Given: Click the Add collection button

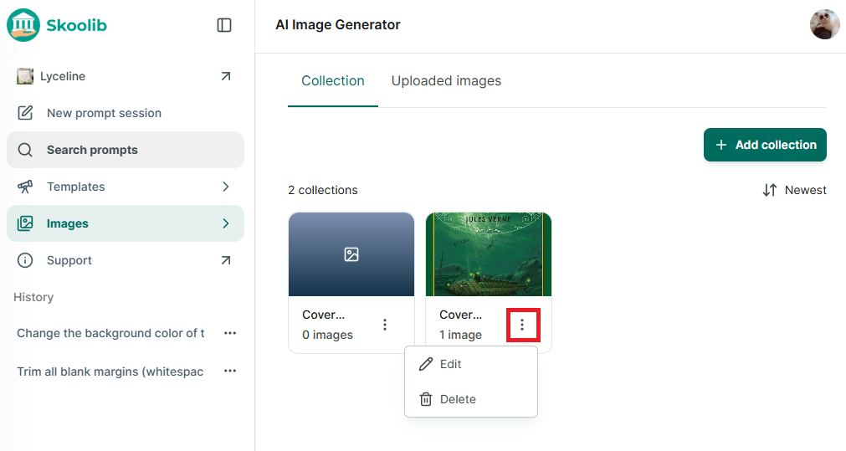Looking at the screenshot, I should coord(765,145).
